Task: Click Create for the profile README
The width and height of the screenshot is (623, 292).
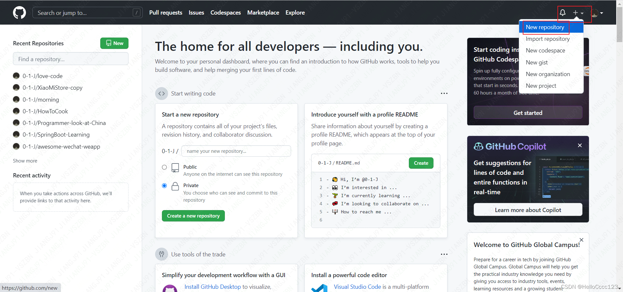Action: pos(421,163)
